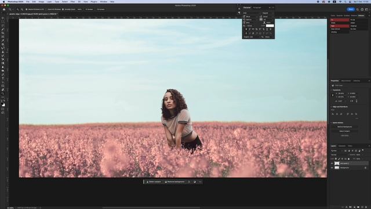The width and height of the screenshot is (371, 209).
Task: Collapse the Quick Actions section
Action: click(331, 122)
